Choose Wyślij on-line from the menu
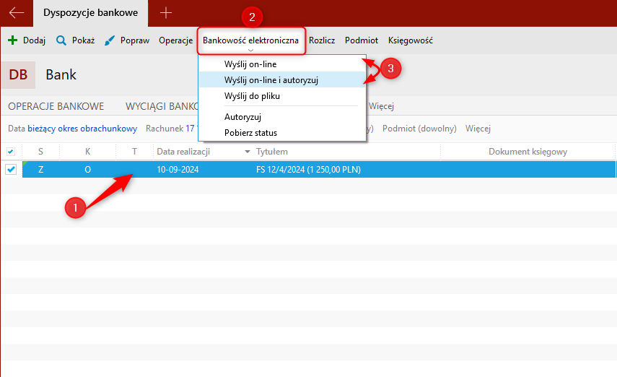The image size is (617, 377). (282, 64)
